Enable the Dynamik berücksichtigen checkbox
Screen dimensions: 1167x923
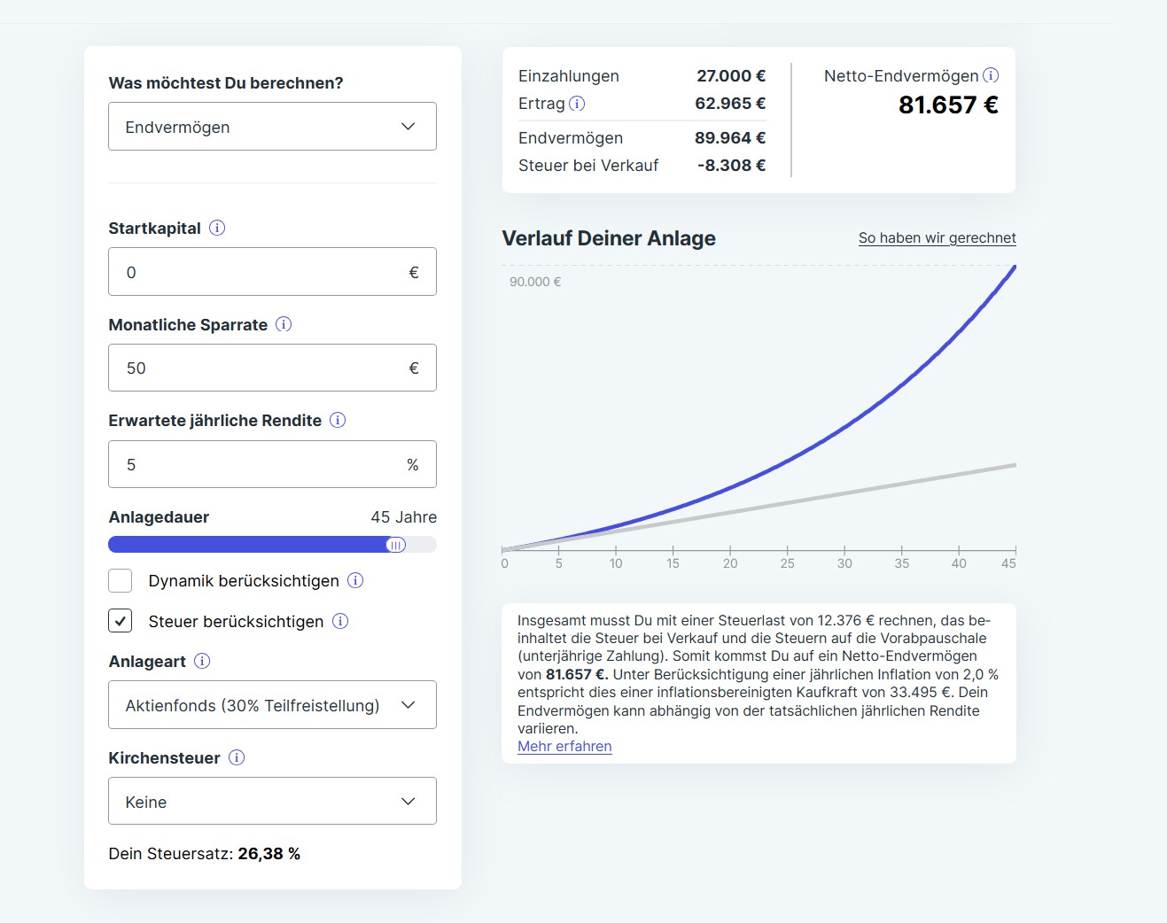pos(121,581)
